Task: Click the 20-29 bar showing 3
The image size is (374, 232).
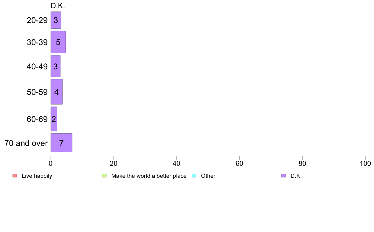Action: 56,20
